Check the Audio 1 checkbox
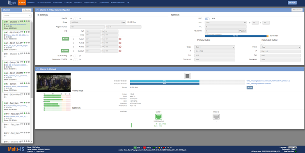 [x=73, y=39]
